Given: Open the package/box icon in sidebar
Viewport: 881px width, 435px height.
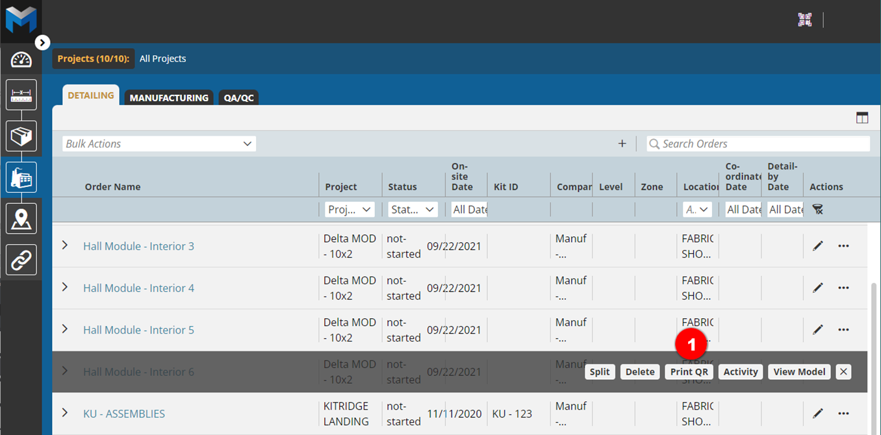Looking at the screenshot, I should pyautogui.click(x=21, y=136).
